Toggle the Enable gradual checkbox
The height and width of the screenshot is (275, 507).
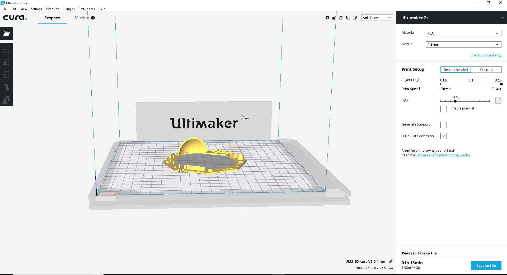pos(444,109)
